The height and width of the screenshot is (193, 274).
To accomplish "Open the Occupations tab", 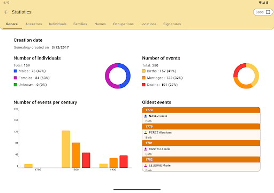I will pos(123,24).
